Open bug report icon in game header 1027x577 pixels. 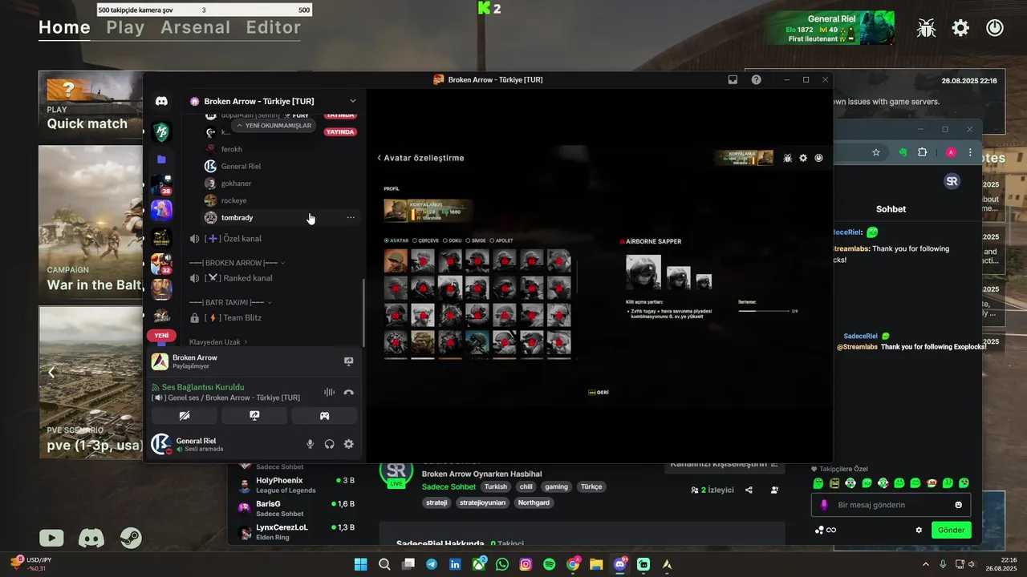(927, 28)
